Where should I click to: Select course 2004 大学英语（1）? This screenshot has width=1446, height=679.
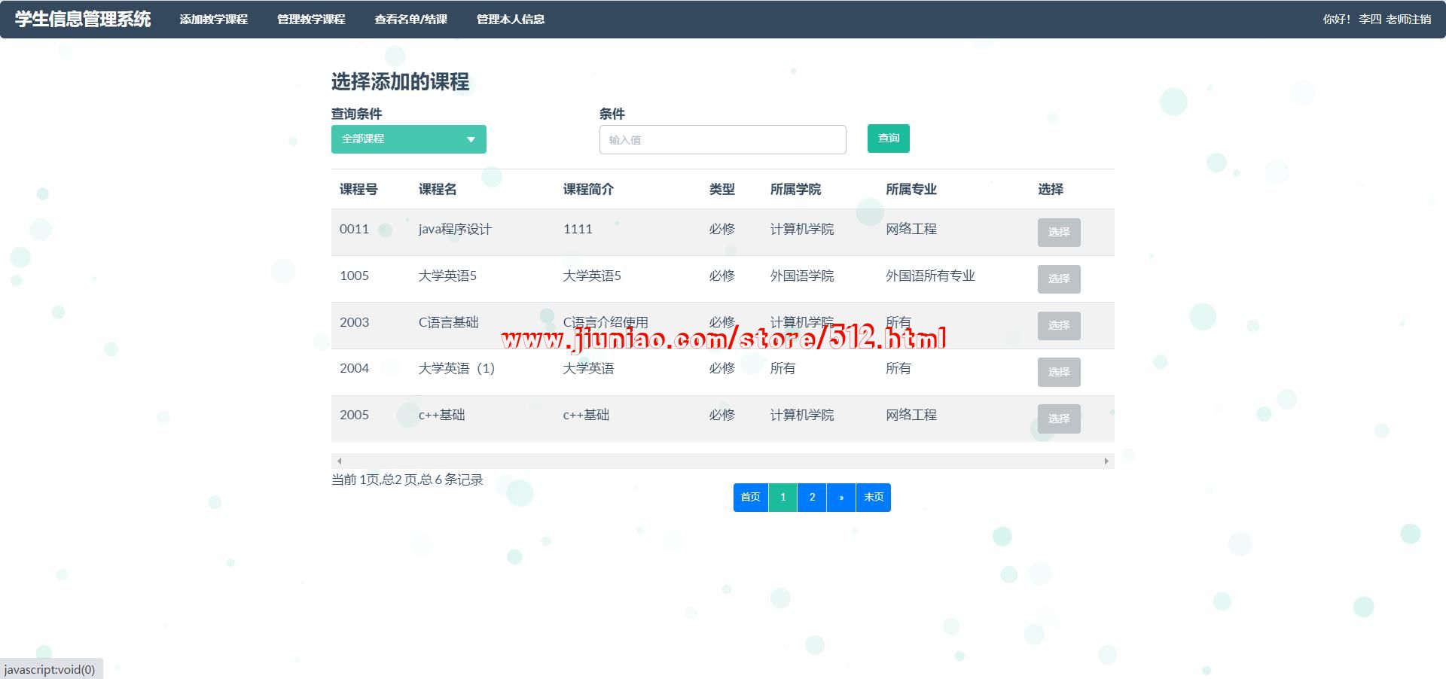1058,373
